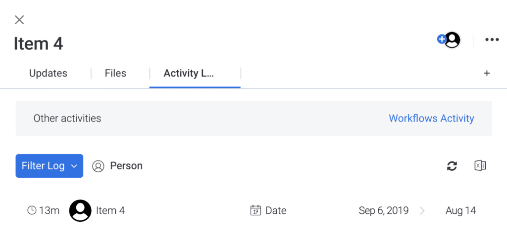507x237 pixels.
Task: Switch to the Files tab
Action: coord(115,73)
